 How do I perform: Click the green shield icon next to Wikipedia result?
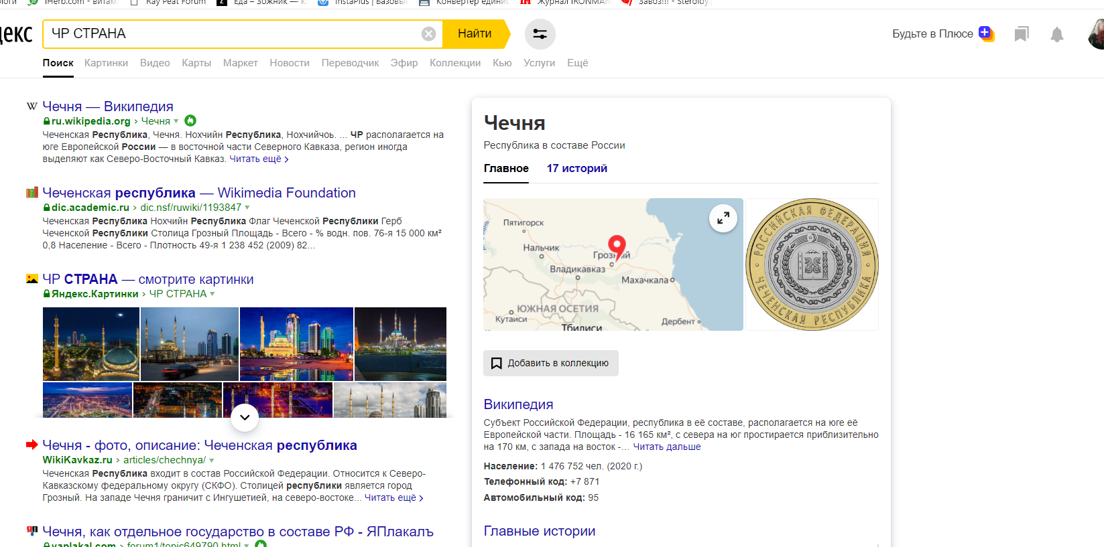pyautogui.click(x=190, y=121)
